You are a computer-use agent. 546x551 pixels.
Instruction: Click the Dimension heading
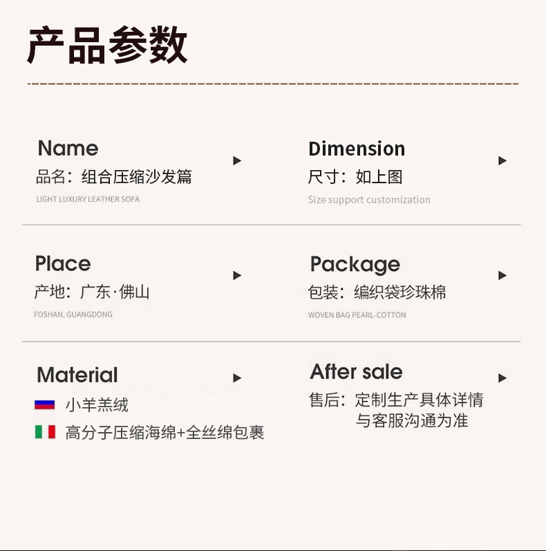pos(357,149)
